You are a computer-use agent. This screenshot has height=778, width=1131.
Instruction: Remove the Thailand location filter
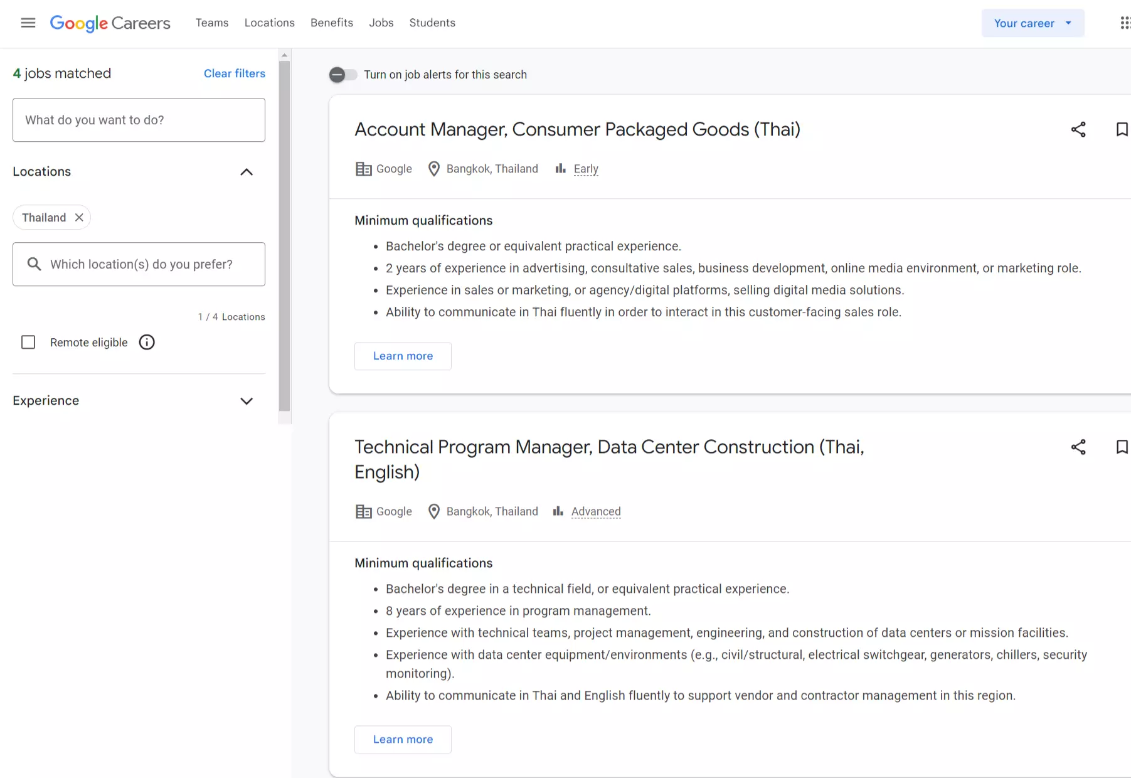pyautogui.click(x=79, y=218)
